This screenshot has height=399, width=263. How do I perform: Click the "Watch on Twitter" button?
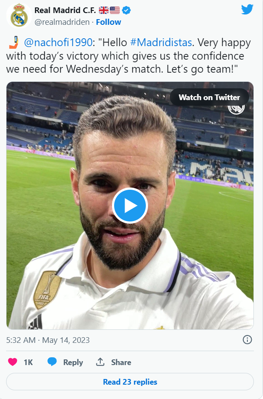[209, 97]
